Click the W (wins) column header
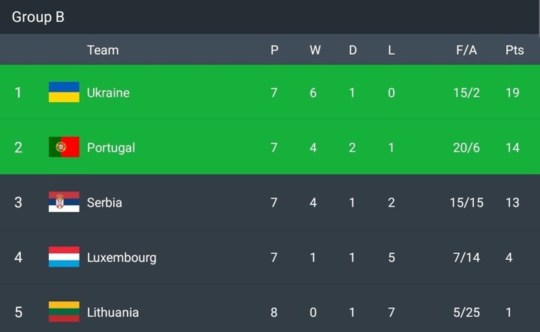The width and height of the screenshot is (540, 332). [315, 50]
